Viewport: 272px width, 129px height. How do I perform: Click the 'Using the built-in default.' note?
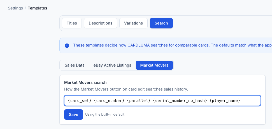105,115
